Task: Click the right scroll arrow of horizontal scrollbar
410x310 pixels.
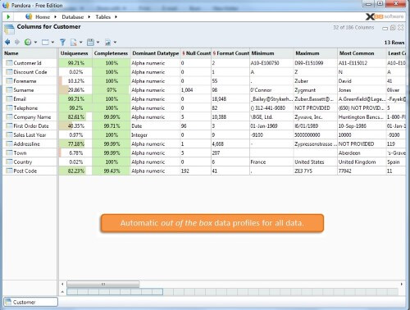Action: pyautogui.click(x=401, y=285)
